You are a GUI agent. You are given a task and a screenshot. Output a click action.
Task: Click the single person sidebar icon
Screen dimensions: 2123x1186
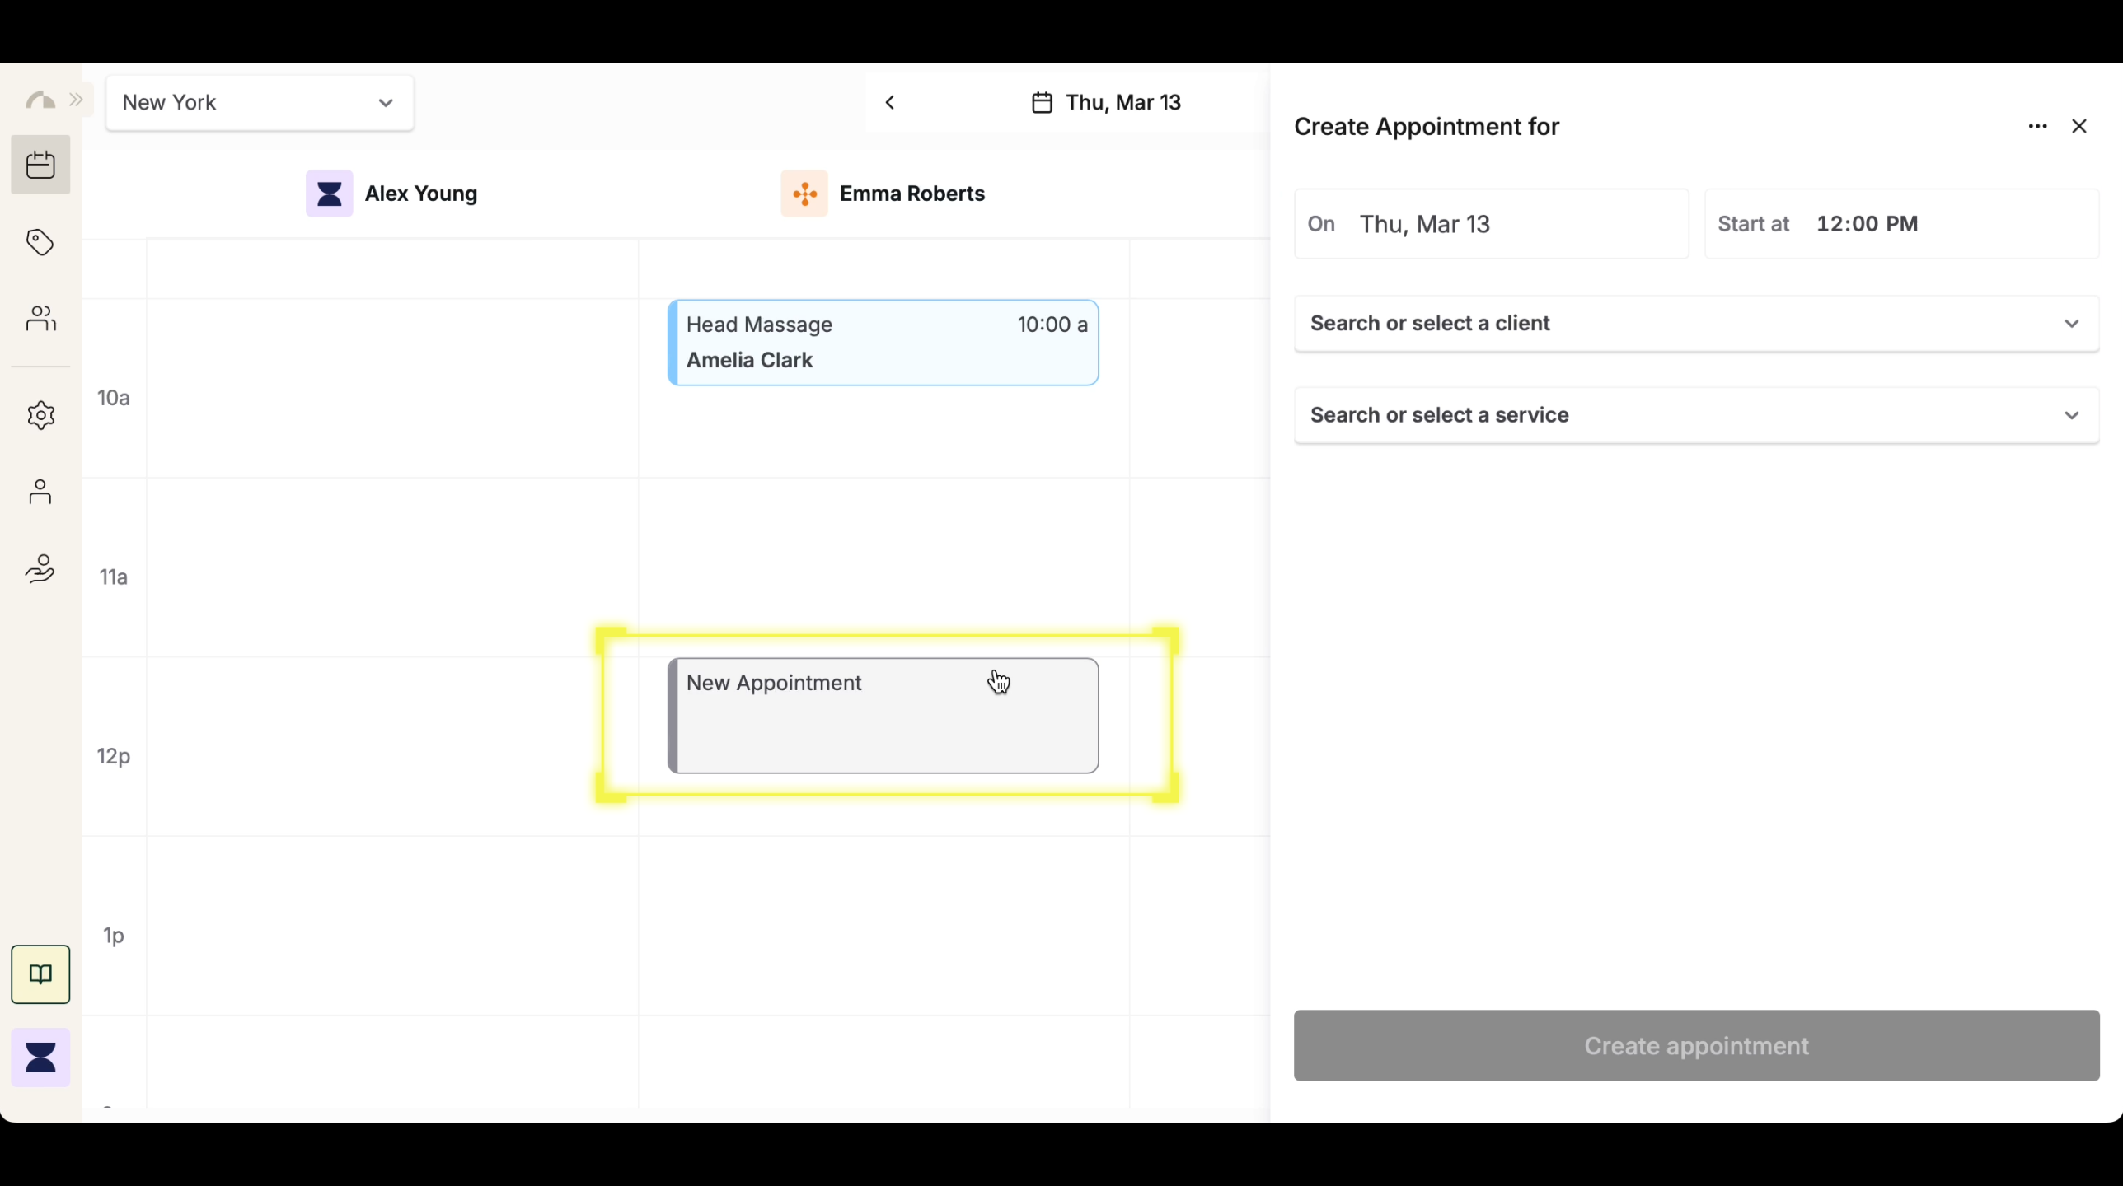[40, 492]
